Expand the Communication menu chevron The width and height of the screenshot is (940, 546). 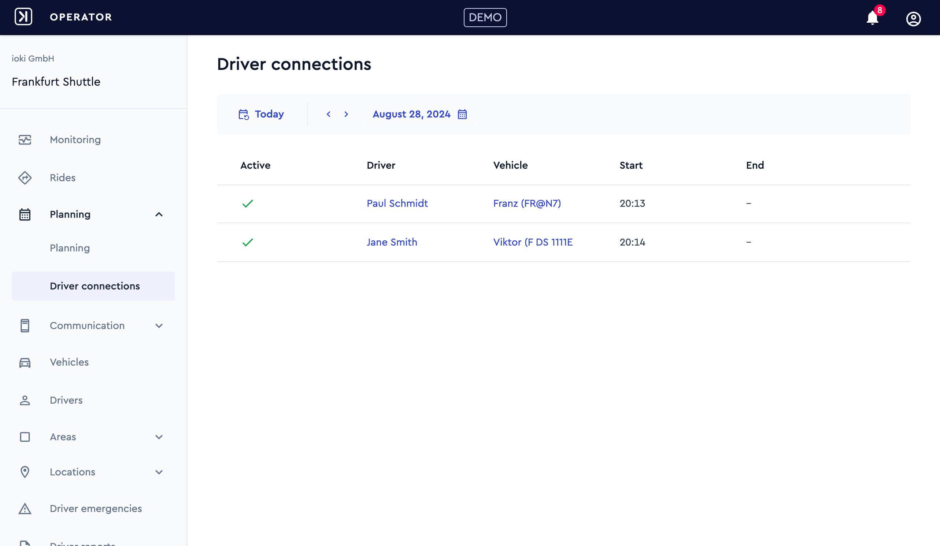tap(159, 326)
